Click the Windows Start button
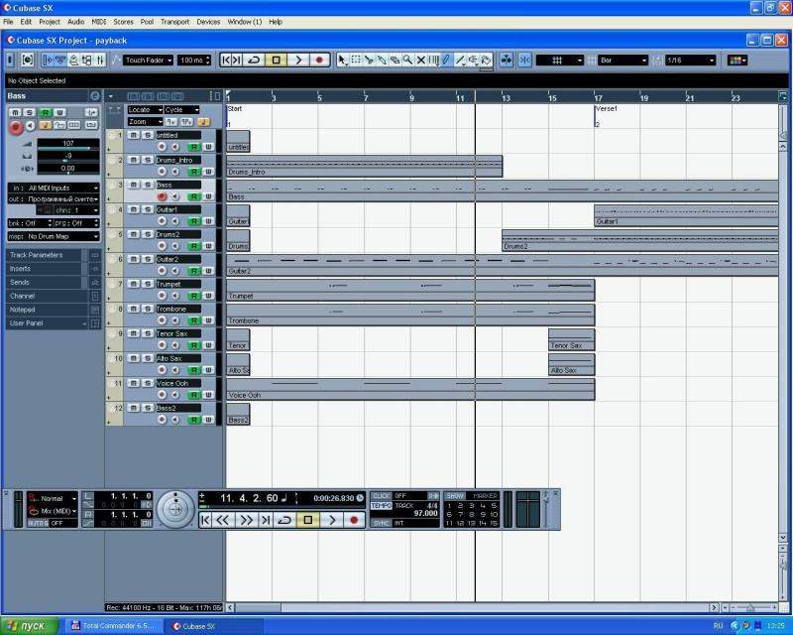Image resolution: width=793 pixels, height=635 pixels. pos(30,626)
